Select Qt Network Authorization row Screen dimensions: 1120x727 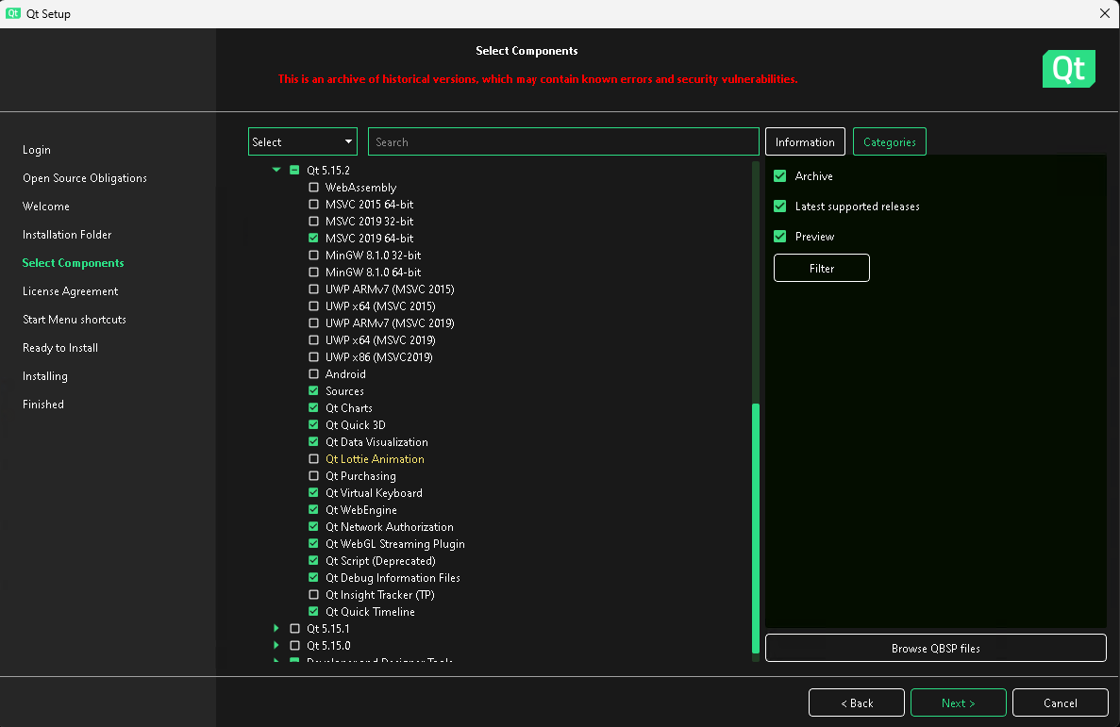coord(390,527)
